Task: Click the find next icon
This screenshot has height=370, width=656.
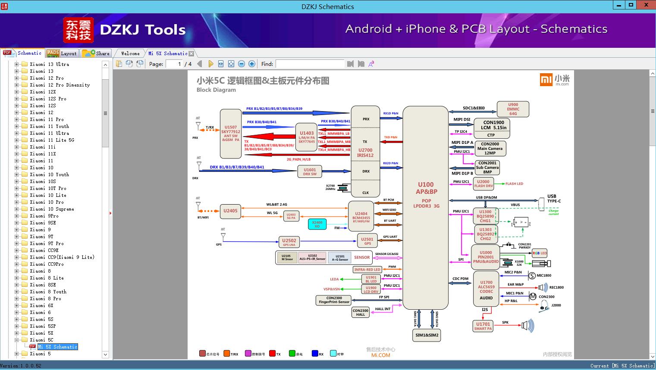Action: (x=361, y=64)
